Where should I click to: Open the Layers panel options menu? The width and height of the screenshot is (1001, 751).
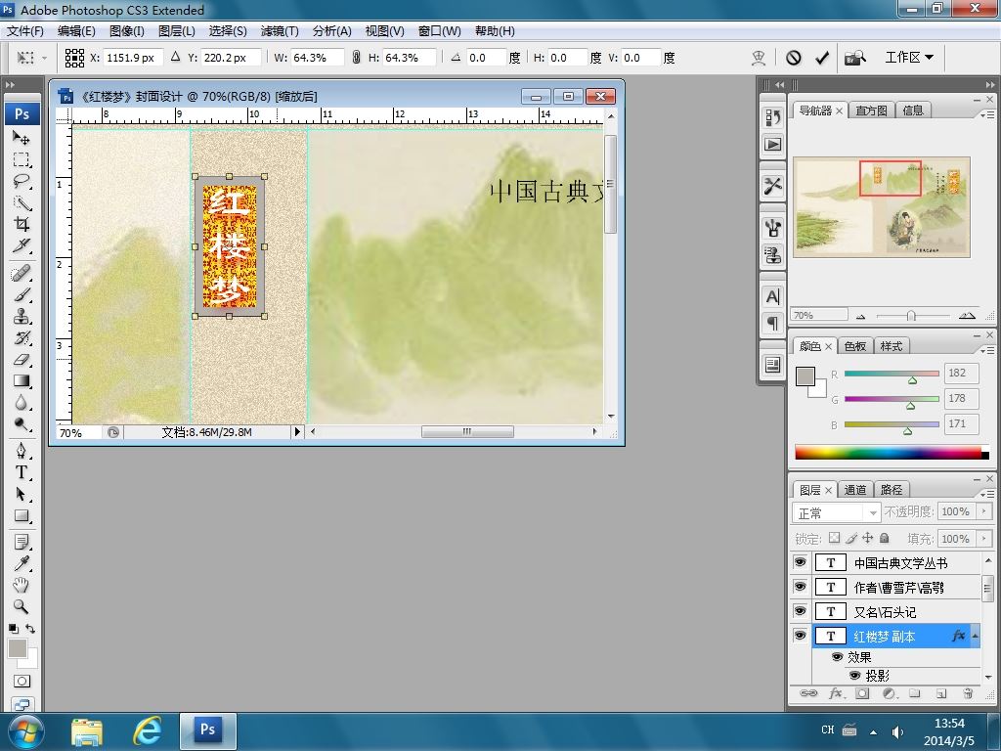tap(986, 494)
